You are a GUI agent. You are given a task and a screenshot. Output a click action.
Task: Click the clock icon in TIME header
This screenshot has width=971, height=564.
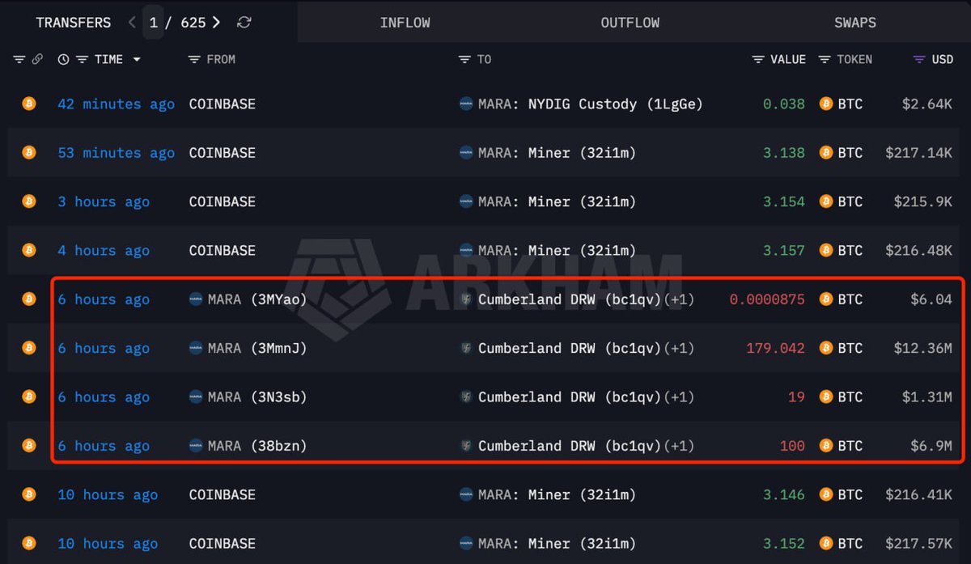coord(64,60)
